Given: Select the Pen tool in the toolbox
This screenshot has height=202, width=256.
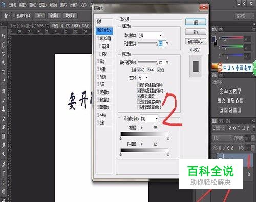Looking at the screenshot, I should tap(4, 164).
